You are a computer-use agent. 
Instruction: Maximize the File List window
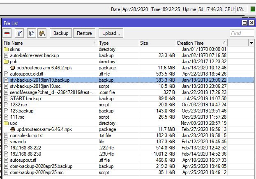click(244, 23)
